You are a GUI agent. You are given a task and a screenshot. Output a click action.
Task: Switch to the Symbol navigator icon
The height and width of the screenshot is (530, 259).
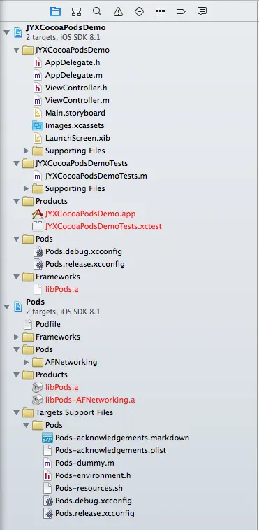coord(76,11)
